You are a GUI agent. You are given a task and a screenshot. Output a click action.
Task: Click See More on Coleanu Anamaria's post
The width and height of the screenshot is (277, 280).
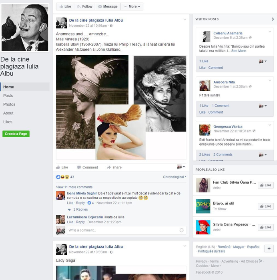click(239, 51)
